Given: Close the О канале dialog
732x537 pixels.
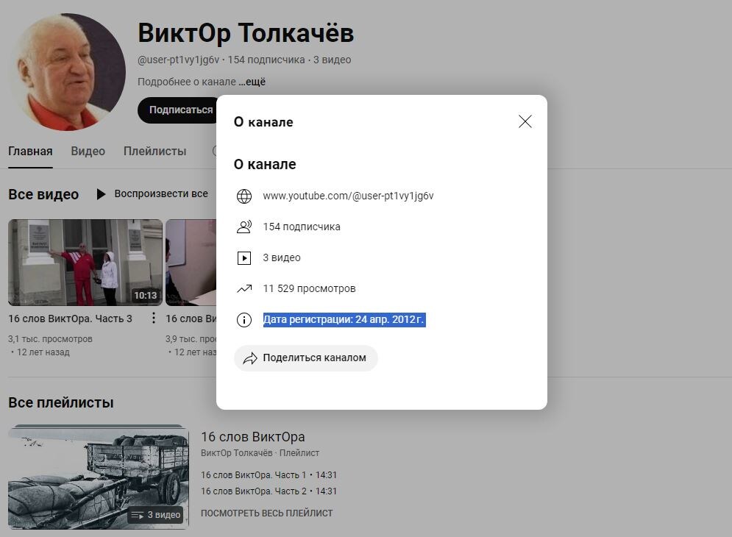Looking at the screenshot, I should tap(525, 121).
